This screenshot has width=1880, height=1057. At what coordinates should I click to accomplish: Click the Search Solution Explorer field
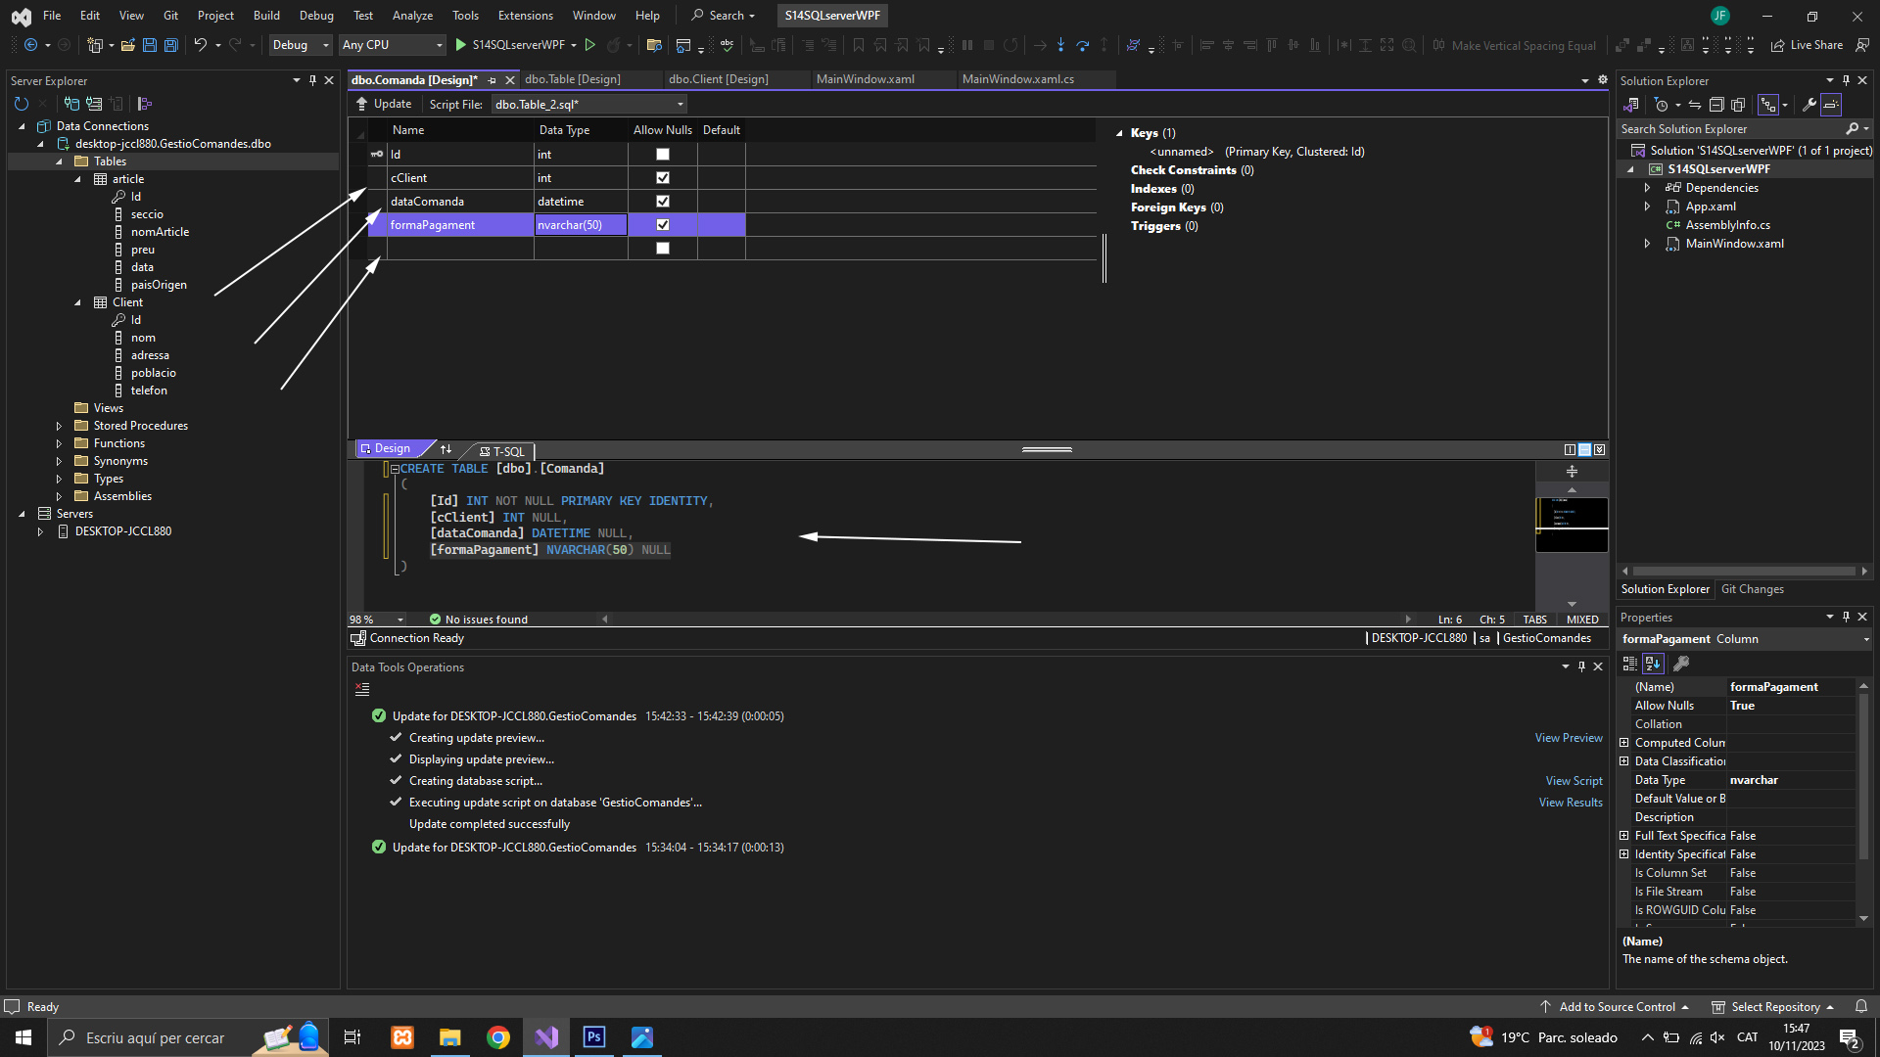[x=1728, y=129]
